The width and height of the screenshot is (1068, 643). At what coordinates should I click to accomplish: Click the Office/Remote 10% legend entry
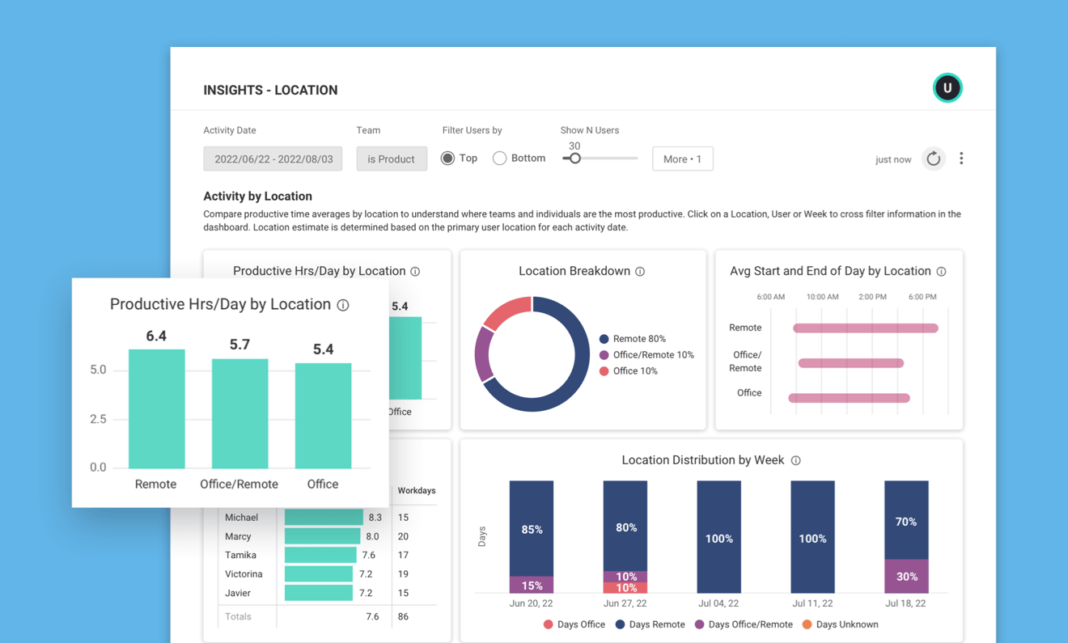click(x=646, y=355)
